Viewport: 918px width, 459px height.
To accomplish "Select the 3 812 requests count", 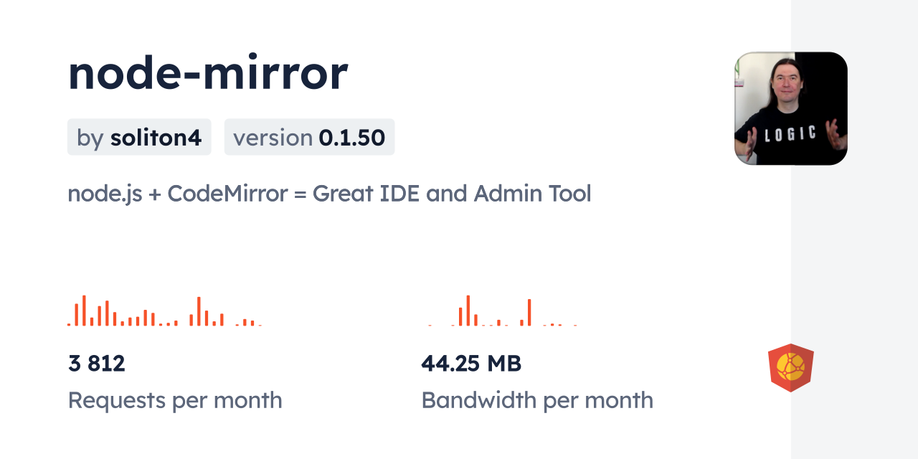I will [97, 364].
